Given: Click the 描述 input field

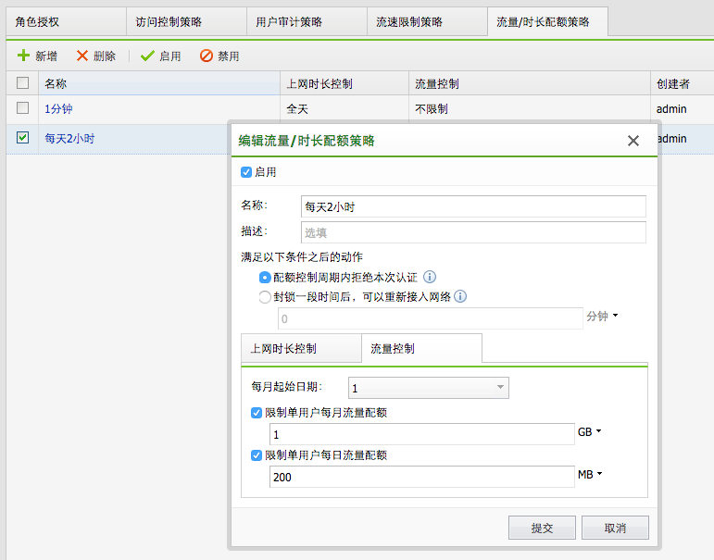Looking at the screenshot, I should 473,232.
